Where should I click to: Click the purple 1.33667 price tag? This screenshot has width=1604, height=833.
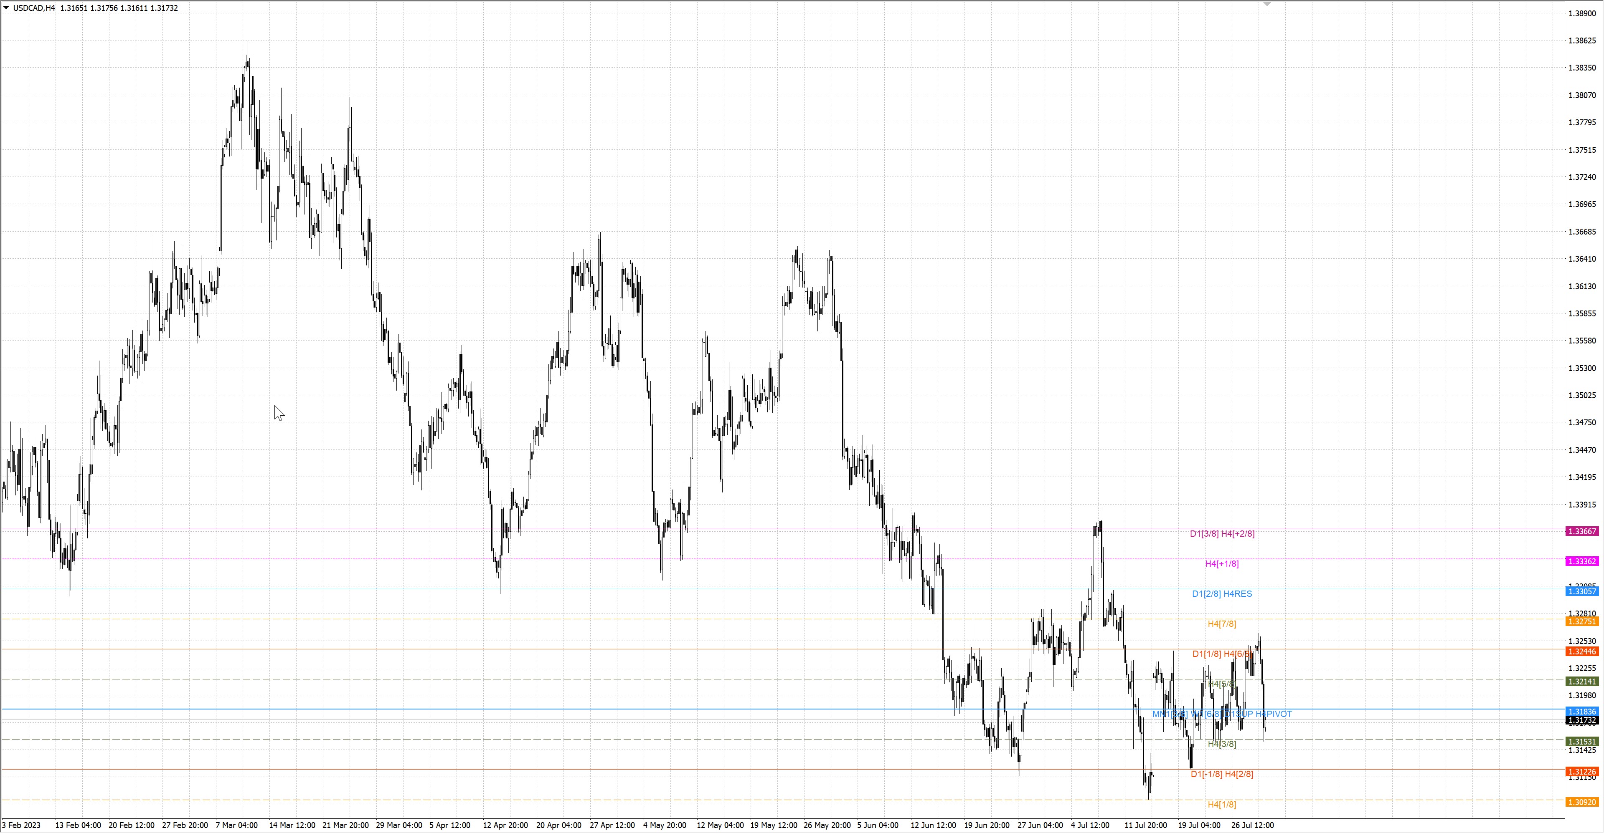pos(1581,531)
